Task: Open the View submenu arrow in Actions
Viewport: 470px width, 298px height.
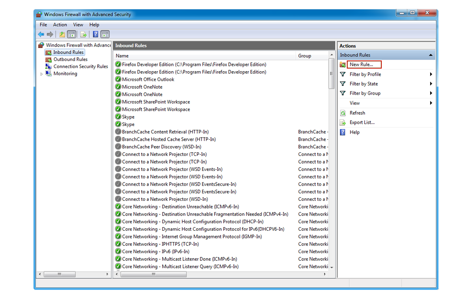Action: point(431,103)
